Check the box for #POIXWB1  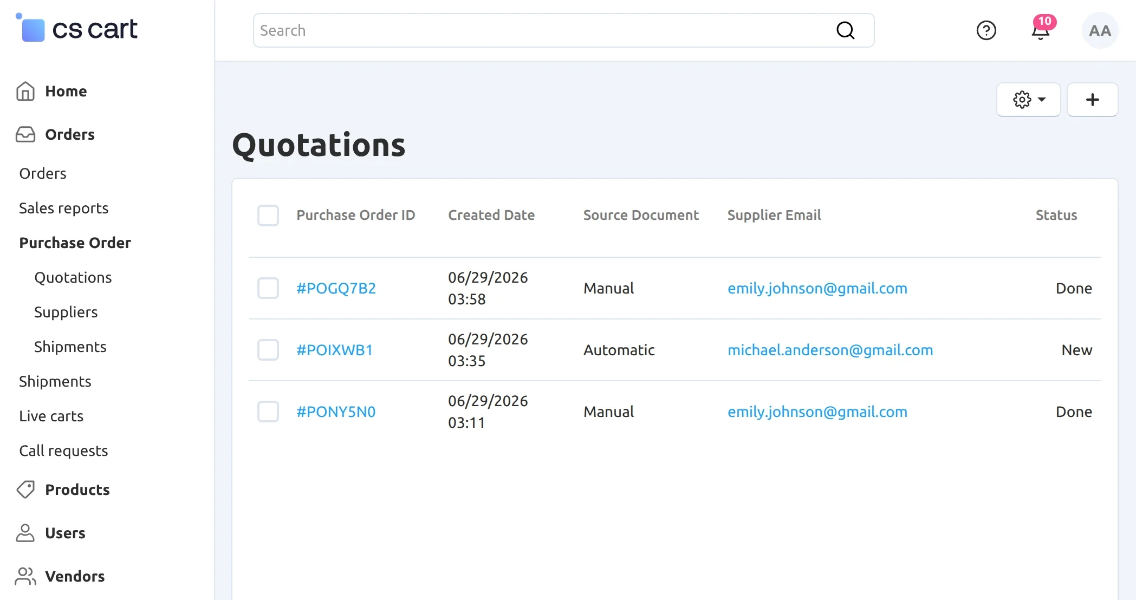coord(268,350)
